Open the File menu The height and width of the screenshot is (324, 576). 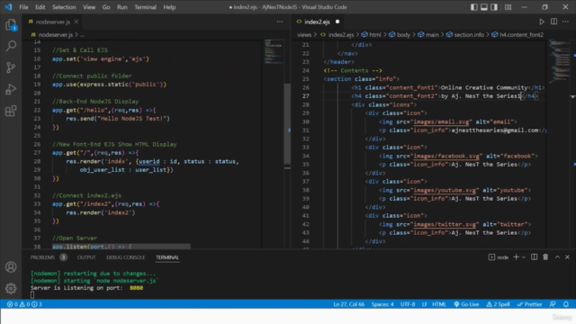[23, 7]
